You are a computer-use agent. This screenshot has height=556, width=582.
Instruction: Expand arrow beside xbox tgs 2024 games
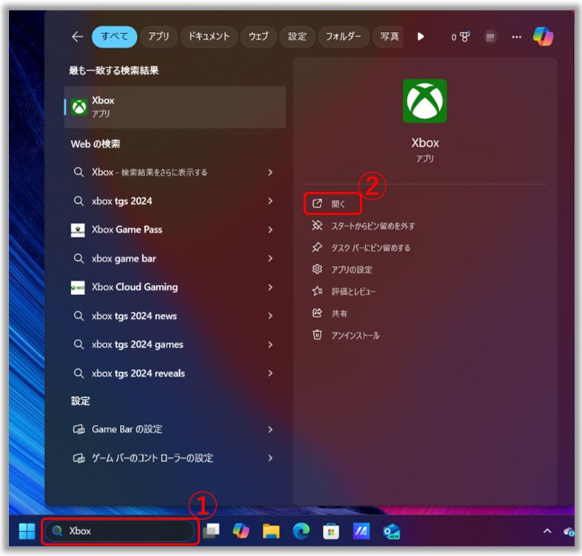pyautogui.click(x=270, y=345)
